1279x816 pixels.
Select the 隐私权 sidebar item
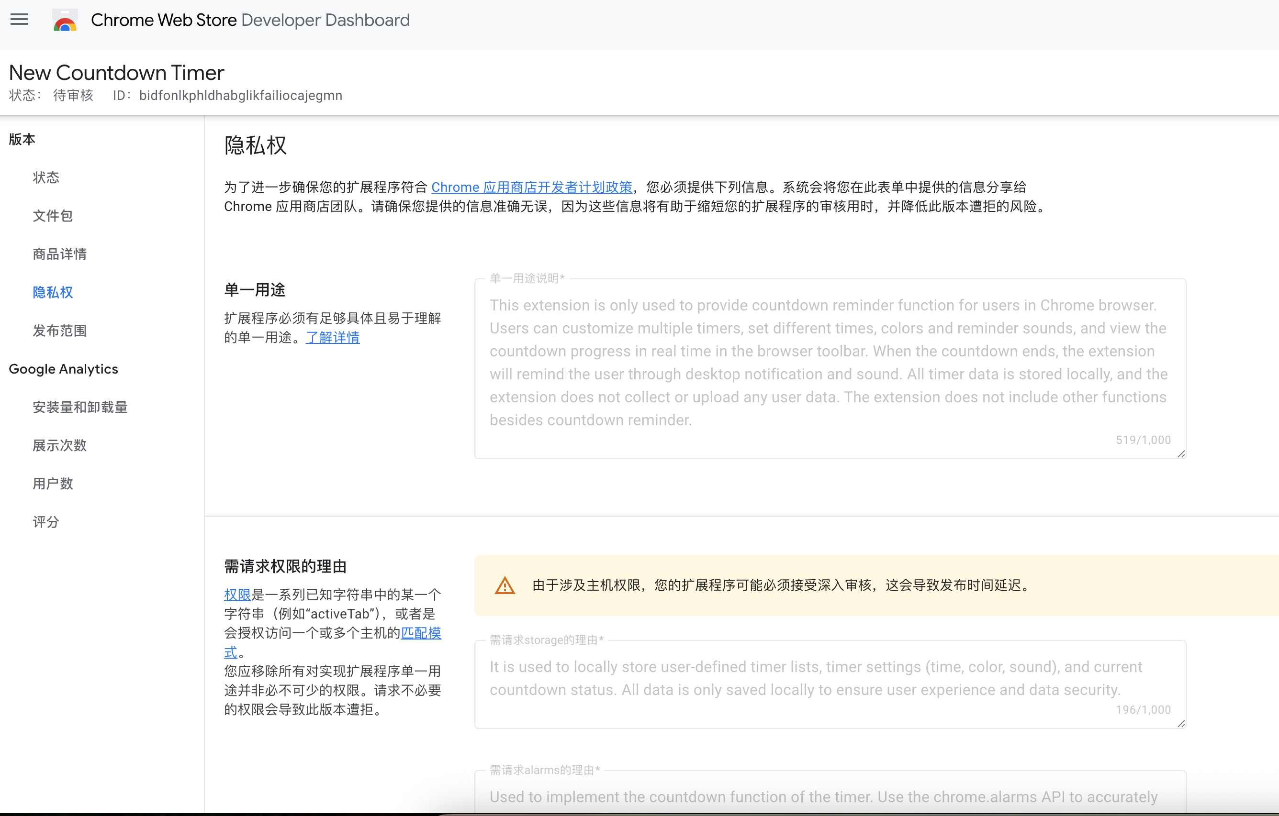53,292
